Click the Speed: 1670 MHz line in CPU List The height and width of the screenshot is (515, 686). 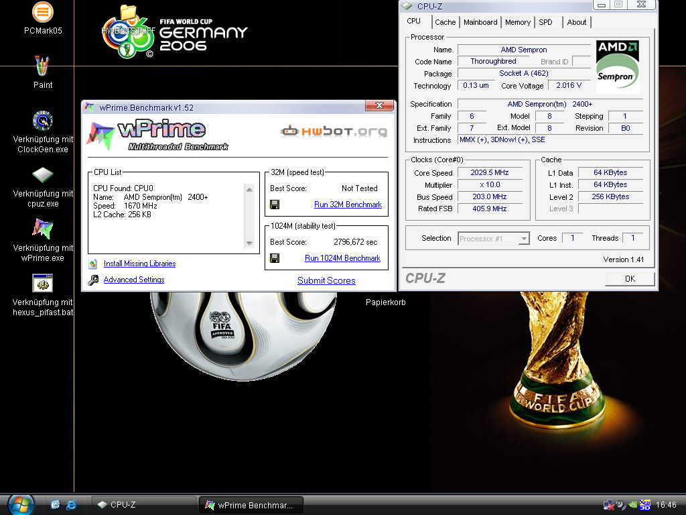125,206
